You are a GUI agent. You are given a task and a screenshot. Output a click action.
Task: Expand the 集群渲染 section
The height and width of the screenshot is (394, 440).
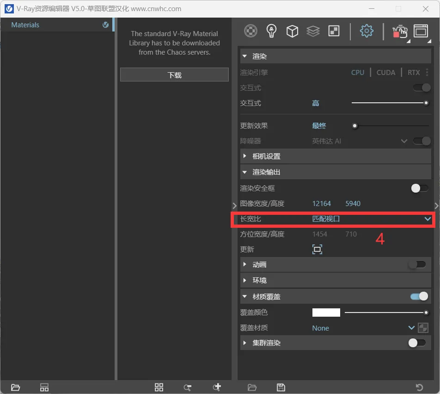point(244,343)
